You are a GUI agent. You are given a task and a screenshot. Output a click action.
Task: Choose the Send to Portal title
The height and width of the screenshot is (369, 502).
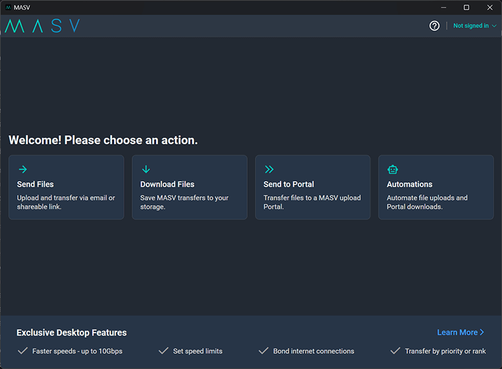pyautogui.click(x=289, y=184)
